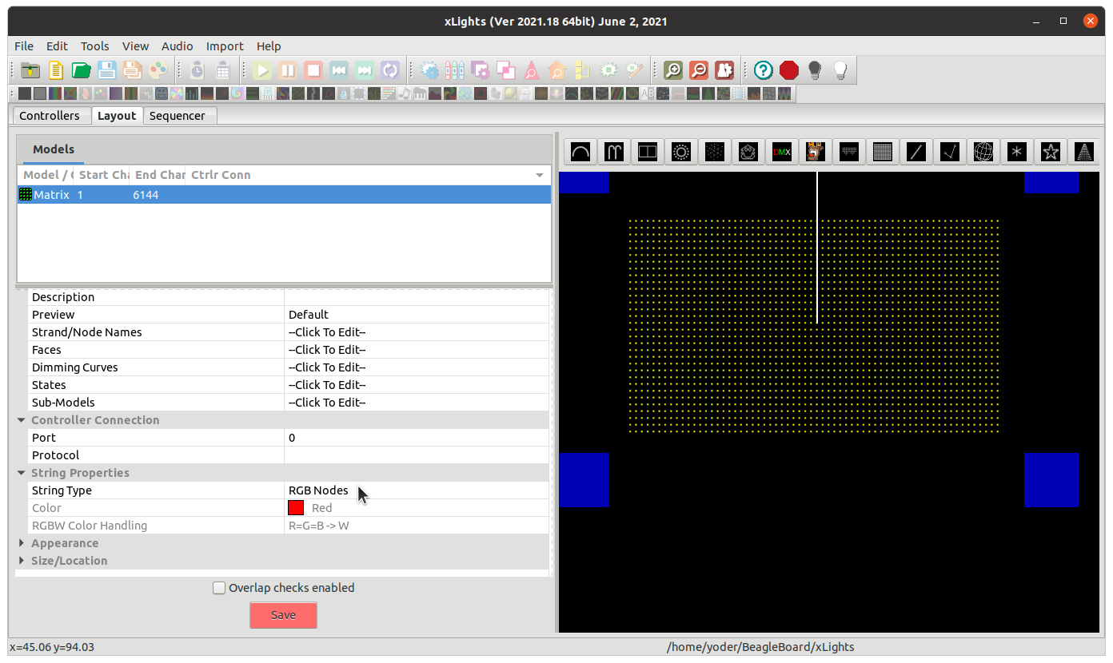
Task: Add a Circle model from toolbar
Action: [x=681, y=152]
